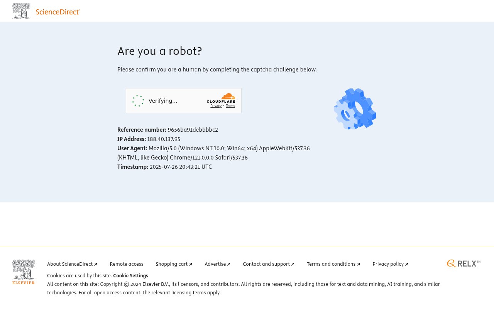
Task: Click the copyright symbol in the footer
Action: tap(127, 284)
